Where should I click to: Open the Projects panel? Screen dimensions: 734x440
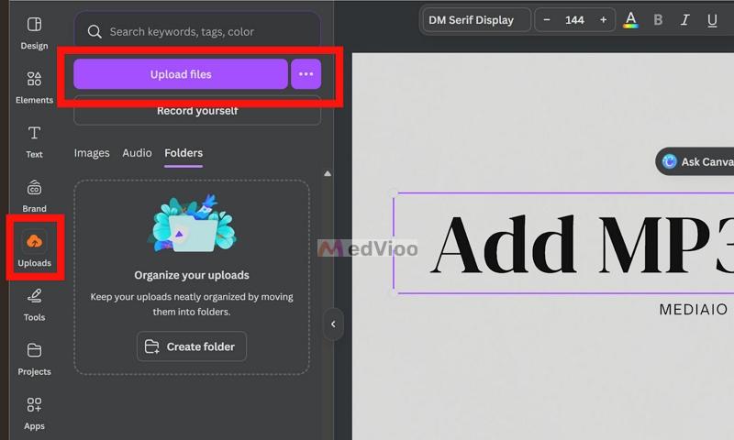34,359
